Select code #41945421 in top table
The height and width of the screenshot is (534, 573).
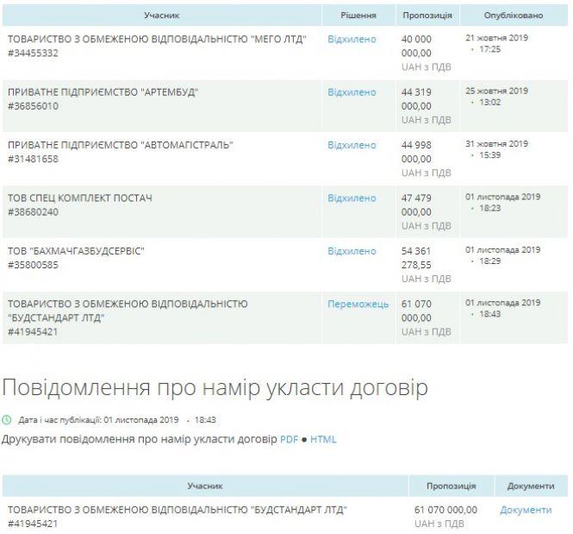(33, 332)
